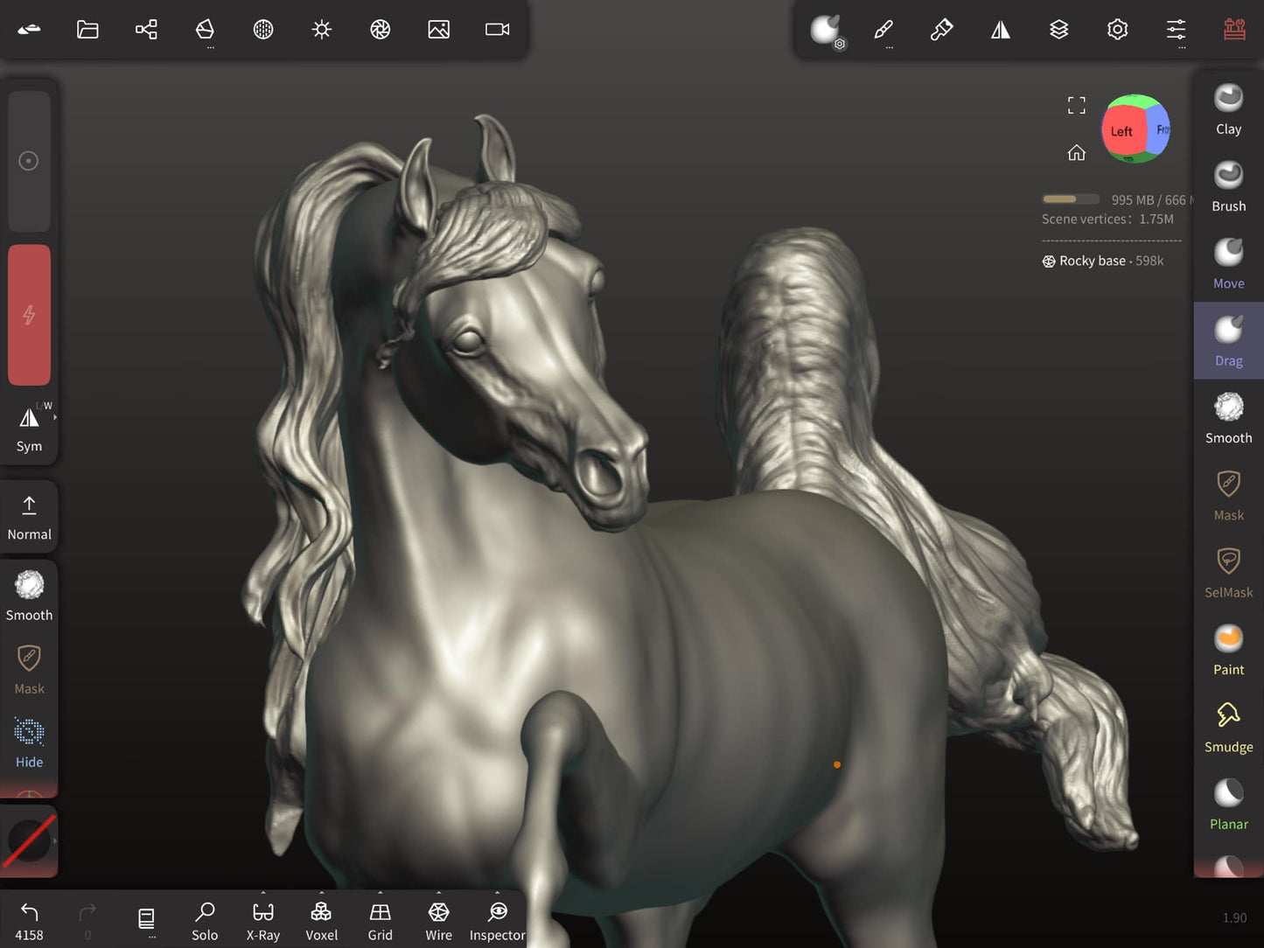
Task: Toggle the Grid display
Action: 380,921
